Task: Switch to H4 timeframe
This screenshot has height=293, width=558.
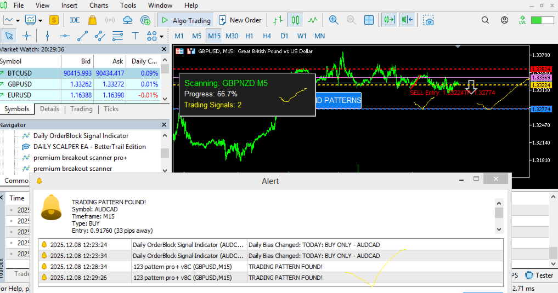Action: click(x=267, y=36)
